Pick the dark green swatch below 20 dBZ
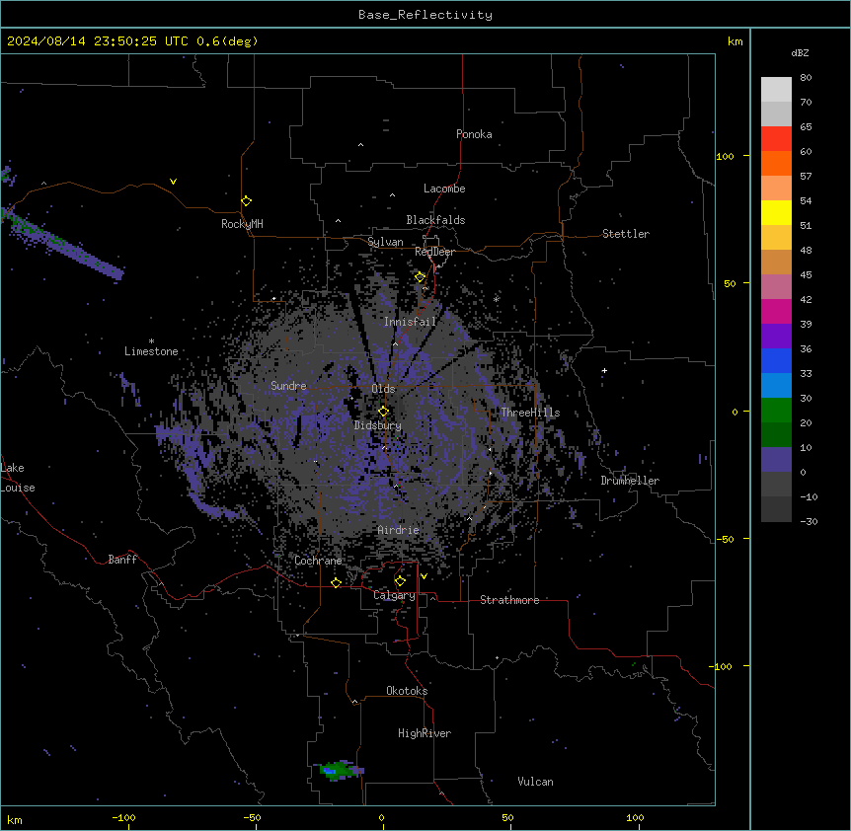The width and height of the screenshot is (851, 831). [776, 435]
